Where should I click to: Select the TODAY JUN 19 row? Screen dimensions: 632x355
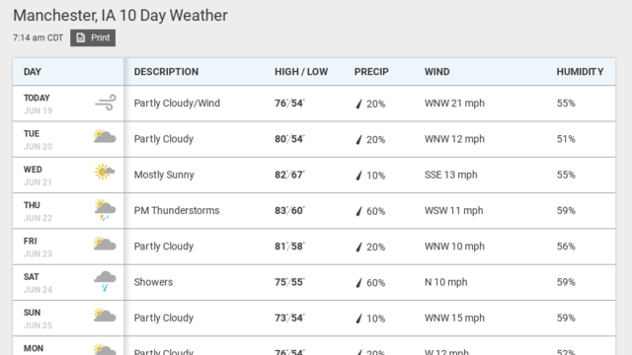coord(314,104)
